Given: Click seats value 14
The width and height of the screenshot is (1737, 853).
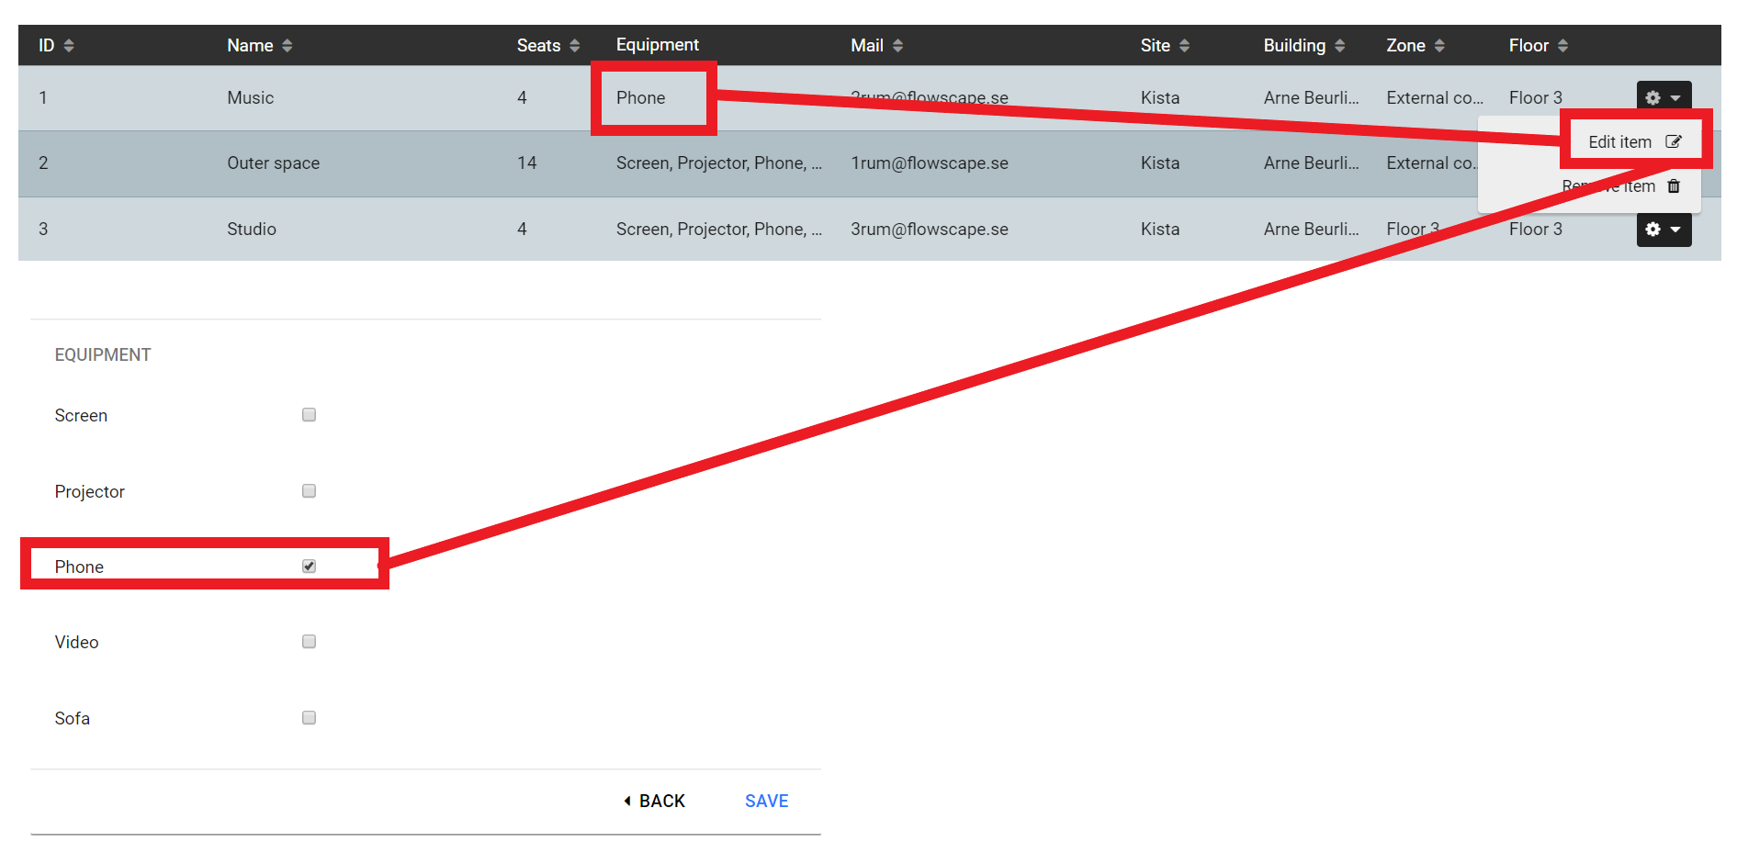Looking at the screenshot, I should (527, 163).
